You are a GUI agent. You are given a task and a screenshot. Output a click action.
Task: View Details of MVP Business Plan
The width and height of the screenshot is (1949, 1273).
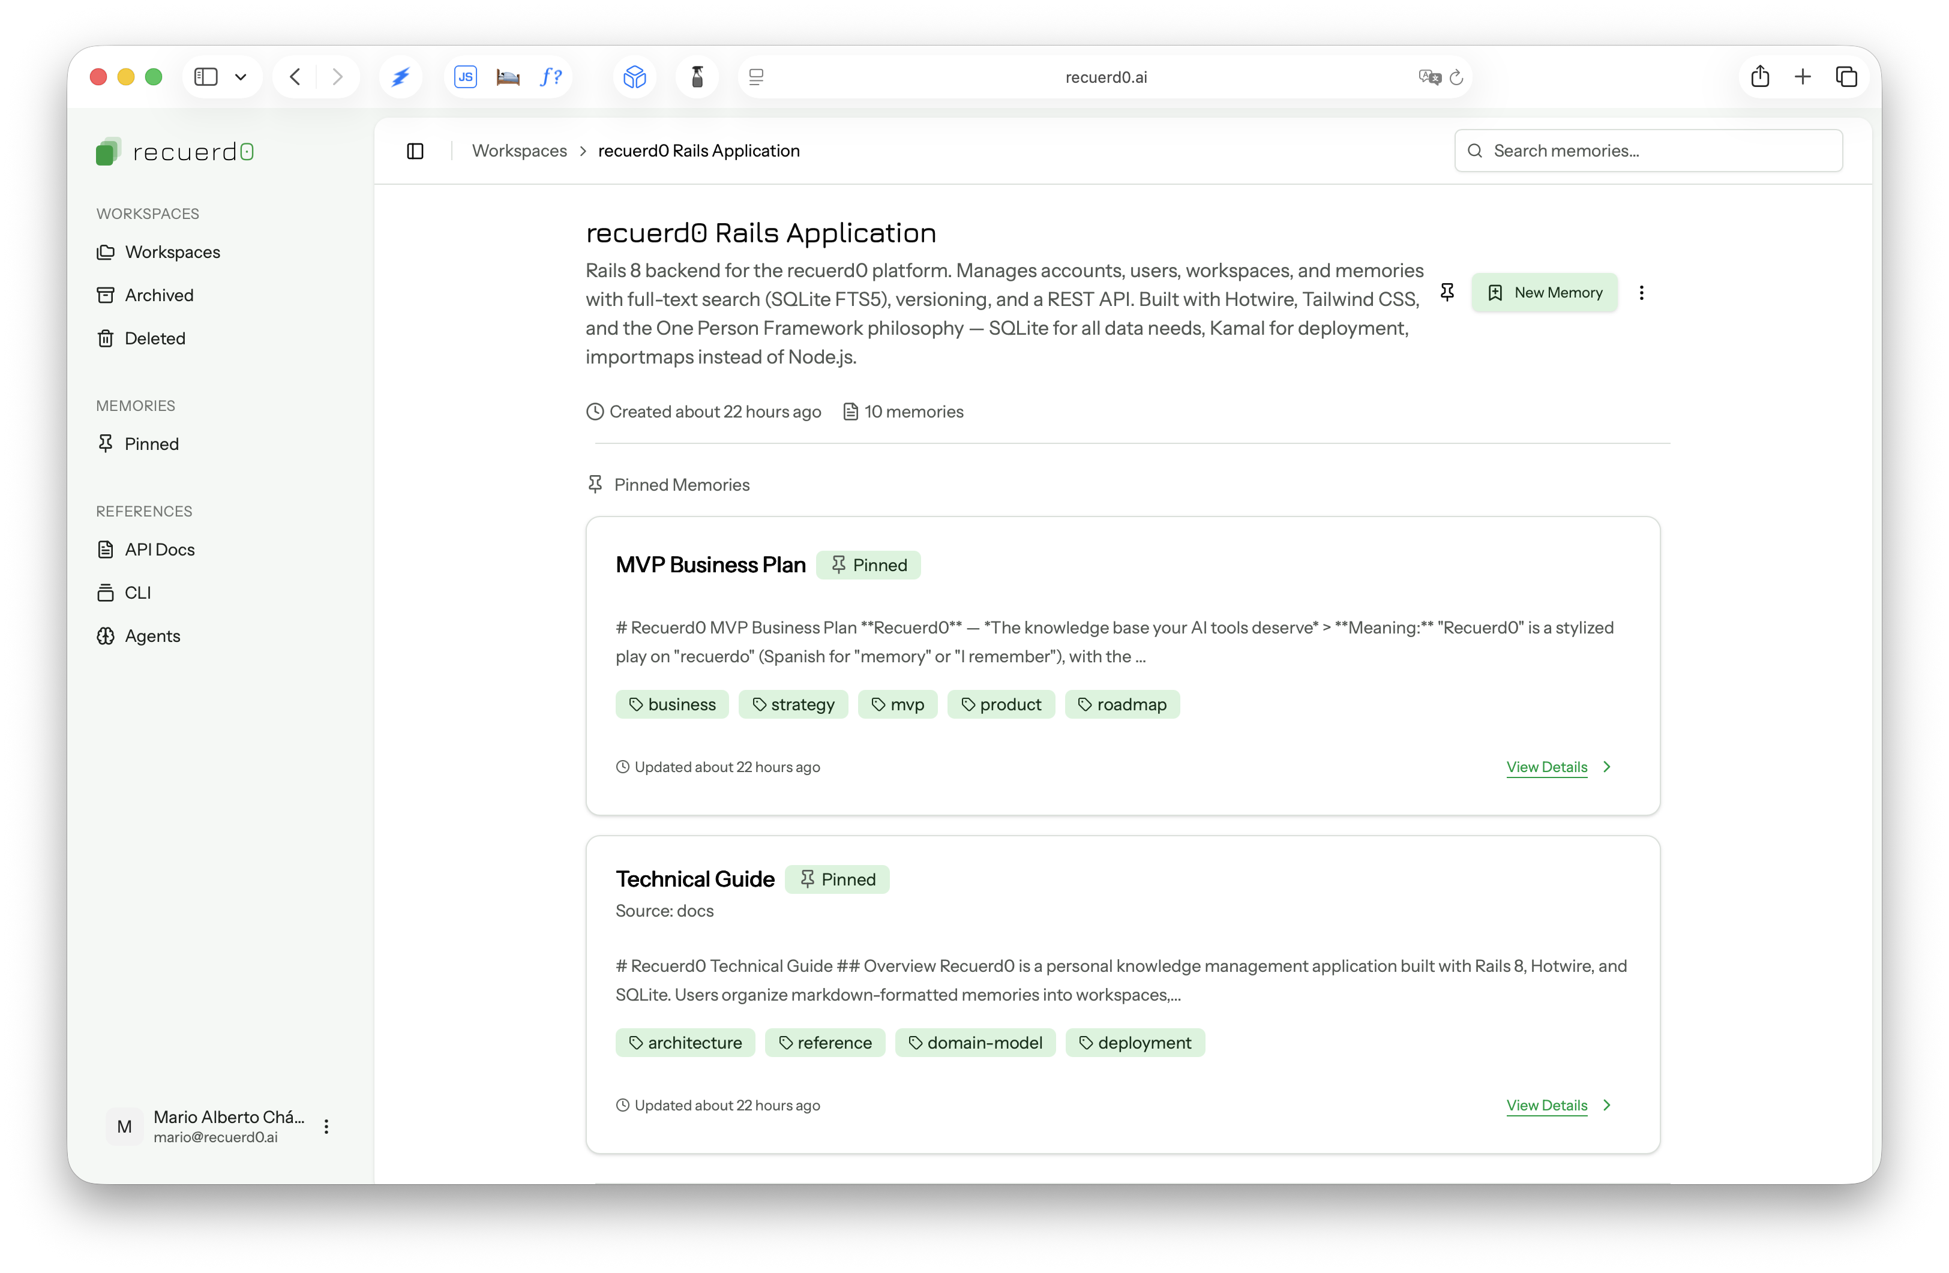(1547, 767)
